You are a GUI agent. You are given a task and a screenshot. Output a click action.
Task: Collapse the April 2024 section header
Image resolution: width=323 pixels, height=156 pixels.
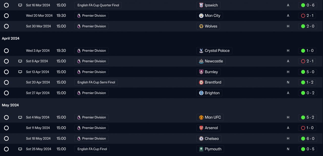point(11,38)
